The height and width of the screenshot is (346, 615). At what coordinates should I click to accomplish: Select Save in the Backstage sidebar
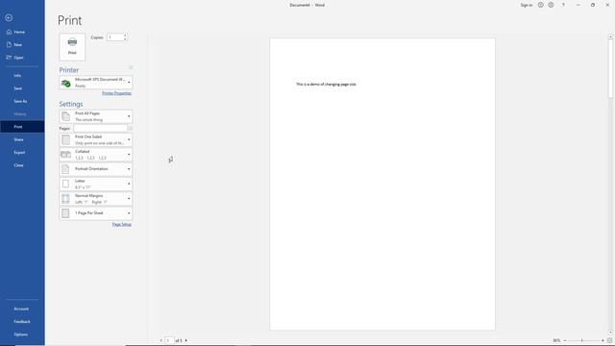pos(22,88)
